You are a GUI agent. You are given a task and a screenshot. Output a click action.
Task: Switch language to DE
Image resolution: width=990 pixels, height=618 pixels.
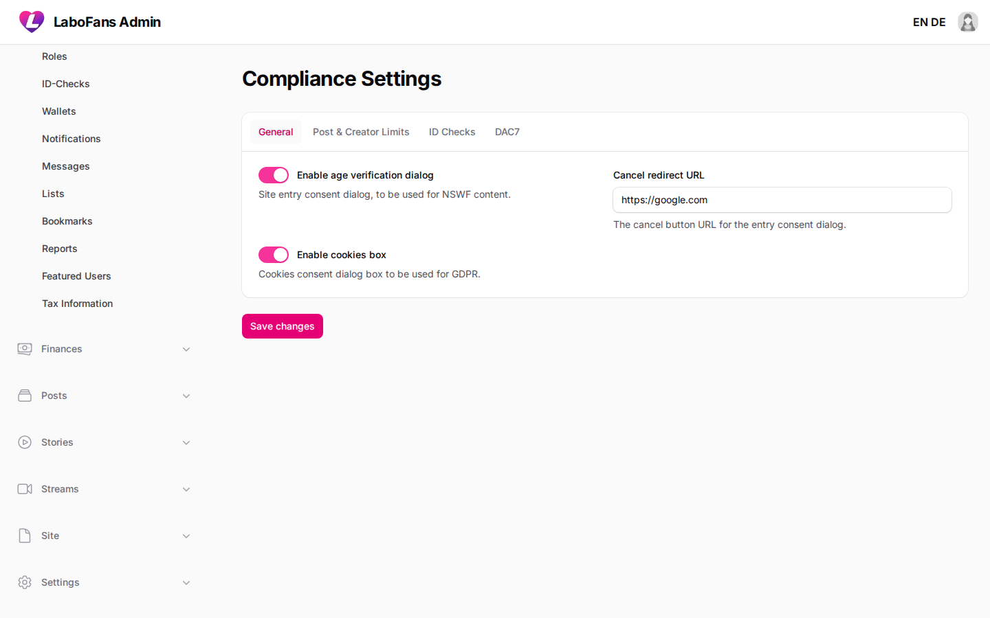point(938,22)
